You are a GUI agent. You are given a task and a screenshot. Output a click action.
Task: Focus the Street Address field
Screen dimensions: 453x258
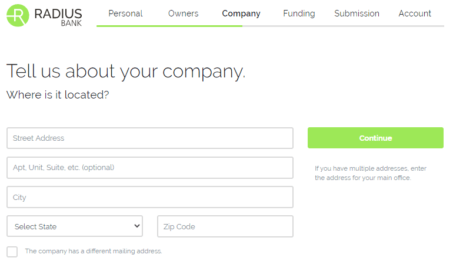150,138
